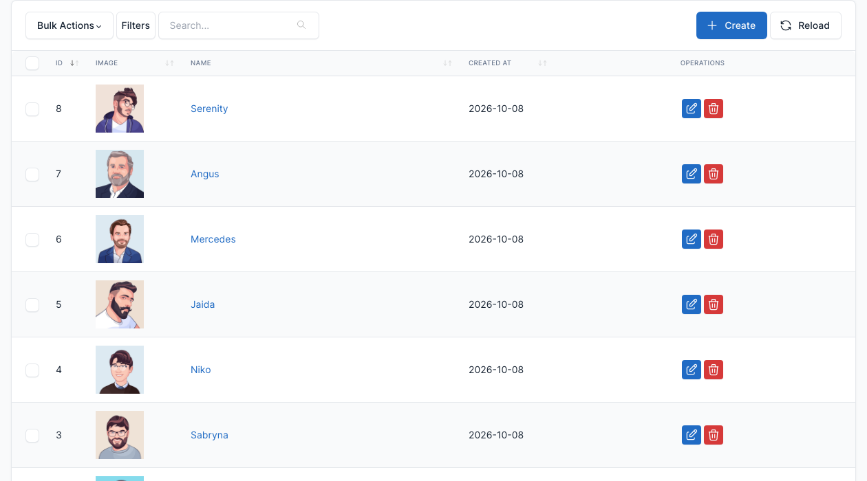Open the Filters panel
The height and width of the screenshot is (481, 867).
[x=136, y=25]
